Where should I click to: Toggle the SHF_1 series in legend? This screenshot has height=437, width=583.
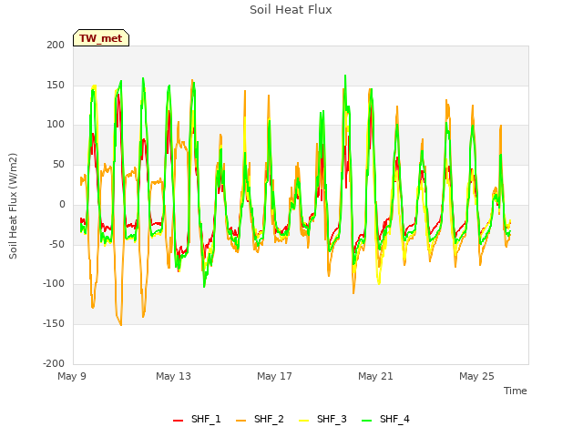[x=197, y=420]
